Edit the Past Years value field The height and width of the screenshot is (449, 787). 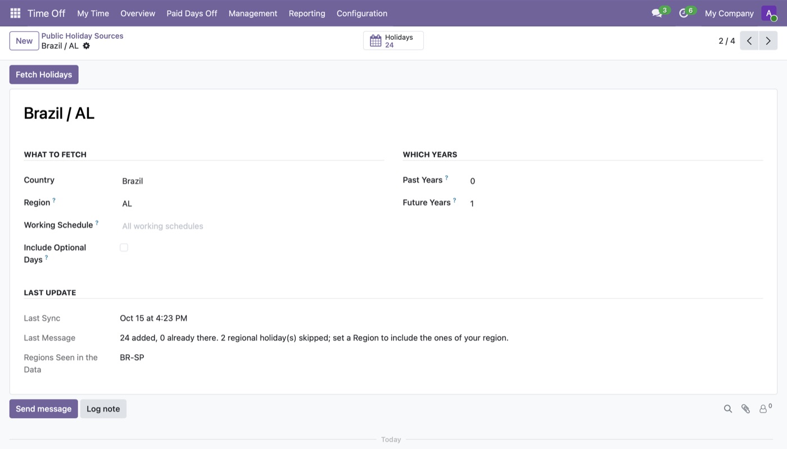click(615, 181)
